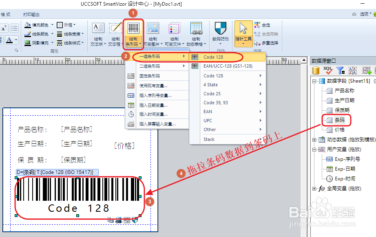Expand the UPC barcode submenu
Image resolution: width=376 pixels, height=237 pixels.
click(x=228, y=121)
